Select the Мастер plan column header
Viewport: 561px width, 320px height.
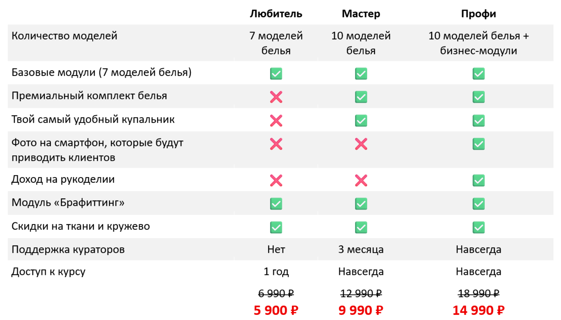click(x=361, y=14)
